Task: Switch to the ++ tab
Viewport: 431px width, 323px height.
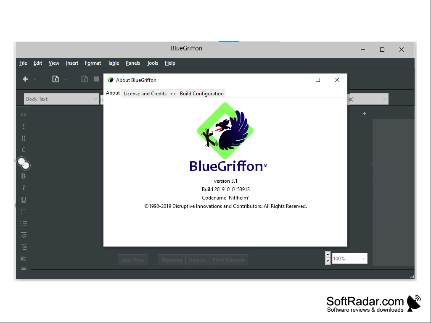Action: coord(173,94)
